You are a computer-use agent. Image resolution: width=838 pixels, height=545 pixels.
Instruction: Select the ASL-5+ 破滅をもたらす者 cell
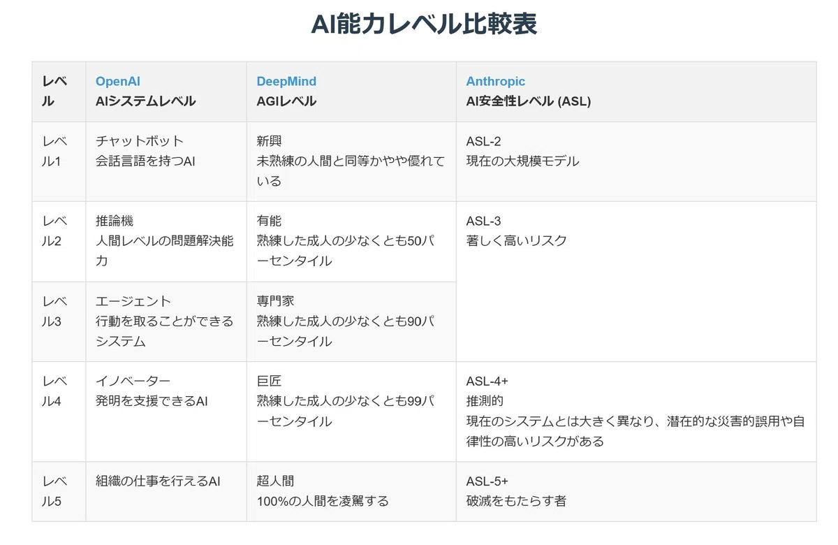(636, 491)
